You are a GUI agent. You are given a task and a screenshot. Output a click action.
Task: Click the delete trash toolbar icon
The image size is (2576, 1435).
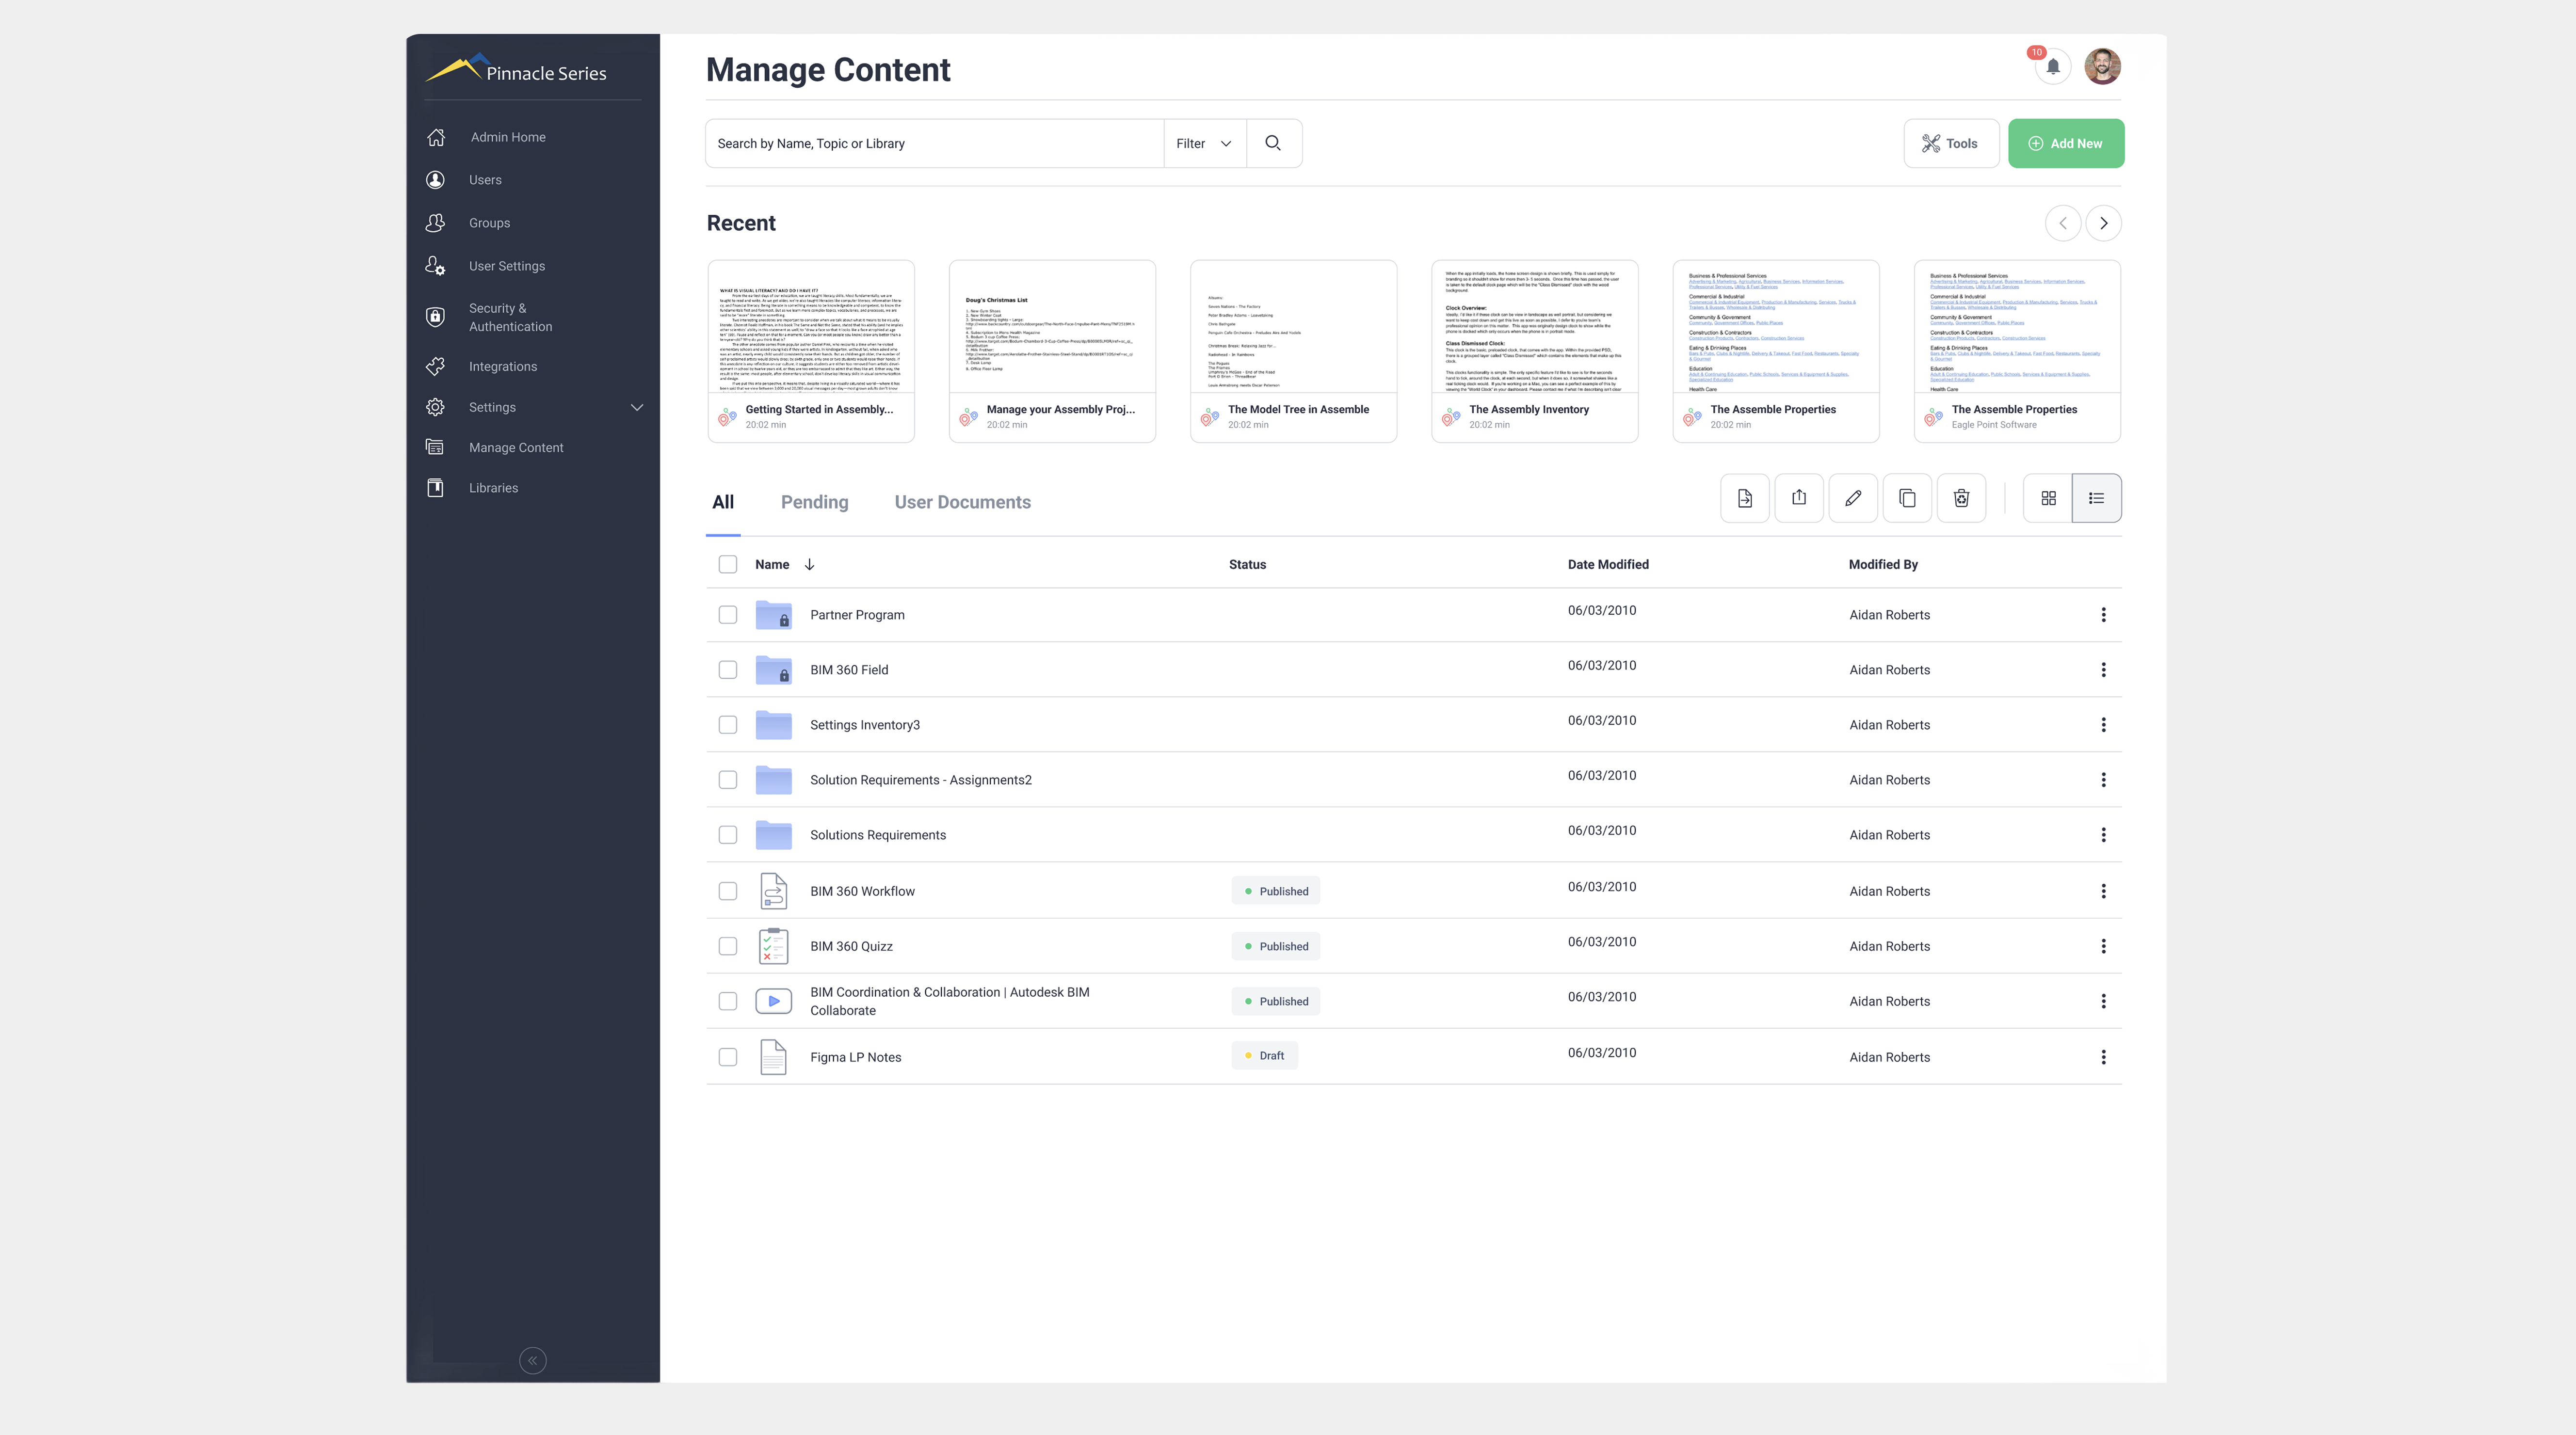point(1961,498)
